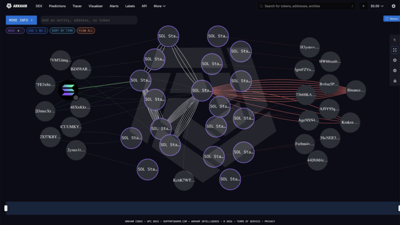Go to DEX in the top navigation
Screen dimensions: 400x225
point(39,6)
